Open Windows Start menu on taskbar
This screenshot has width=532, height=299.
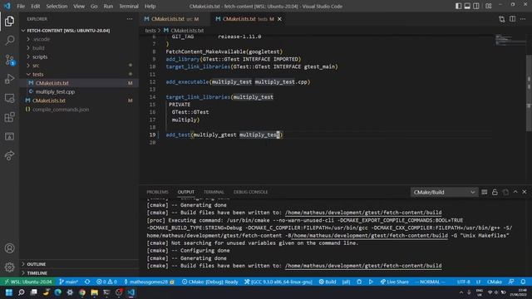pyautogui.click(x=9, y=292)
